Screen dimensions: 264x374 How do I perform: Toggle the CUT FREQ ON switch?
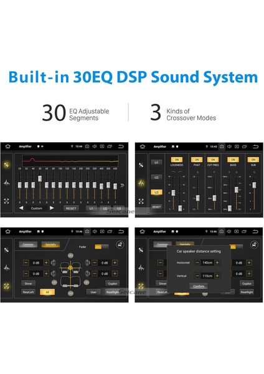pyautogui.click(x=213, y=160)
